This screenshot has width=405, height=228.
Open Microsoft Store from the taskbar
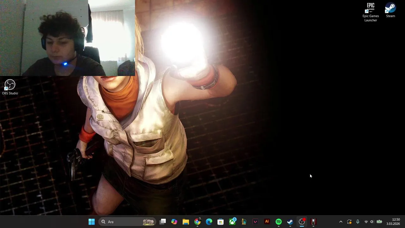[221, 222]
